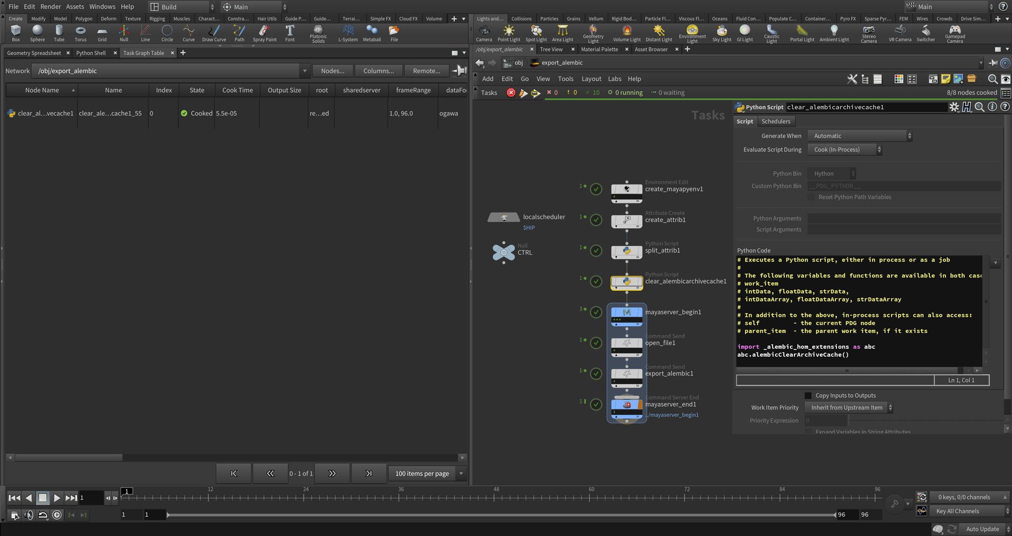Open the left Main radial menu dropdown
The image size is (1012, 536).
[x=253, y=7]
